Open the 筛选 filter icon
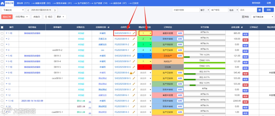Image resolution: width=275 pixels, height=116 pixels. pyautogui.click(x=245, y=17)
